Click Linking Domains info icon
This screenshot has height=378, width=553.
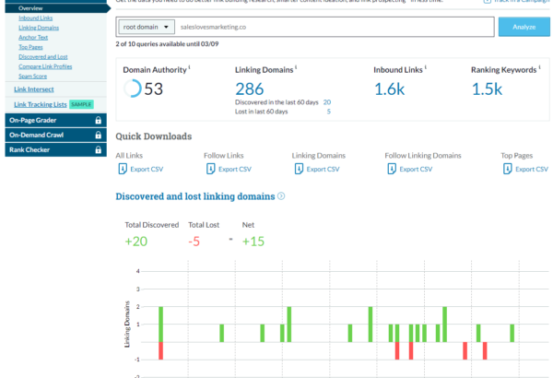[296, 66]
